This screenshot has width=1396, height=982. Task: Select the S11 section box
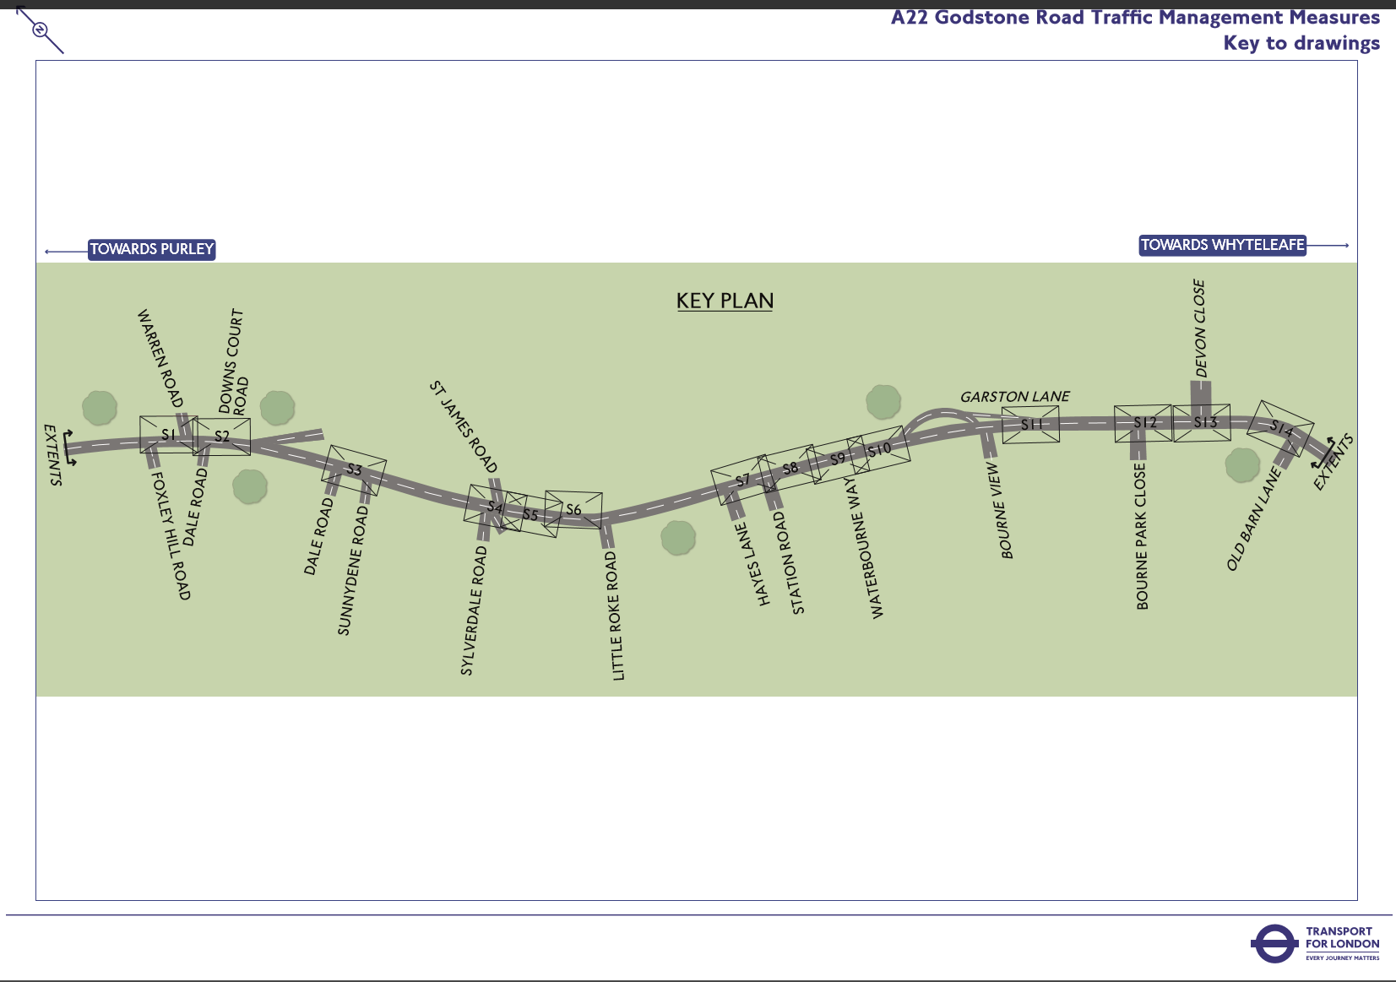point(1030,424)
